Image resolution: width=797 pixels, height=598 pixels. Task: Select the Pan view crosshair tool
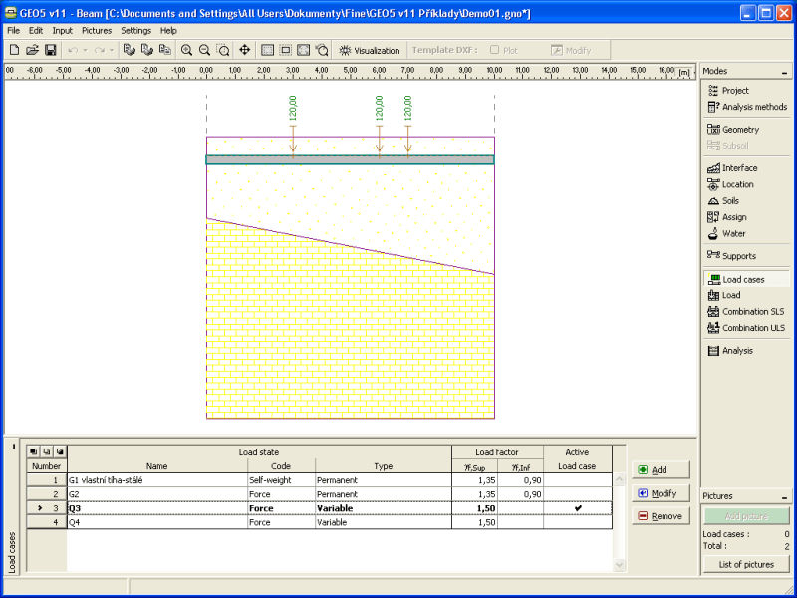coord(245,49)
